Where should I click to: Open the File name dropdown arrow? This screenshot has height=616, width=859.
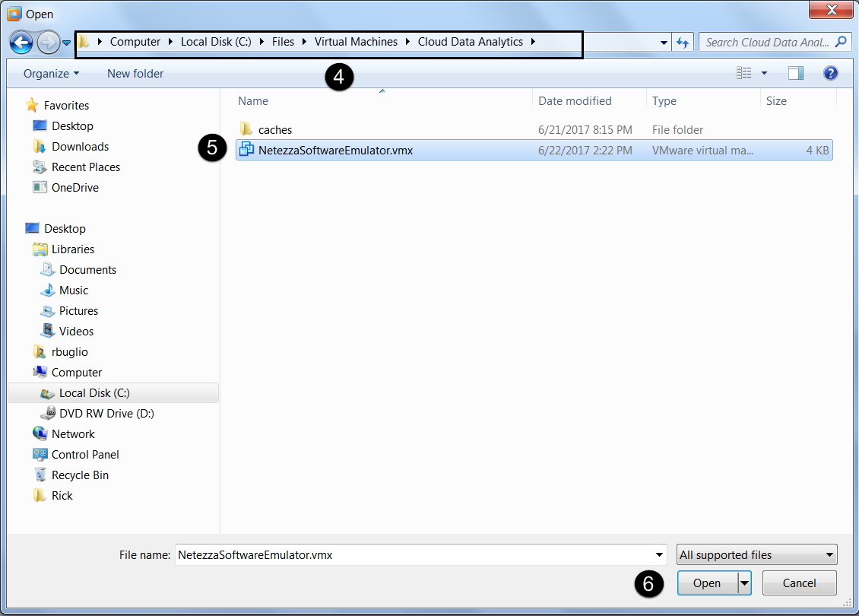[660, 554]
